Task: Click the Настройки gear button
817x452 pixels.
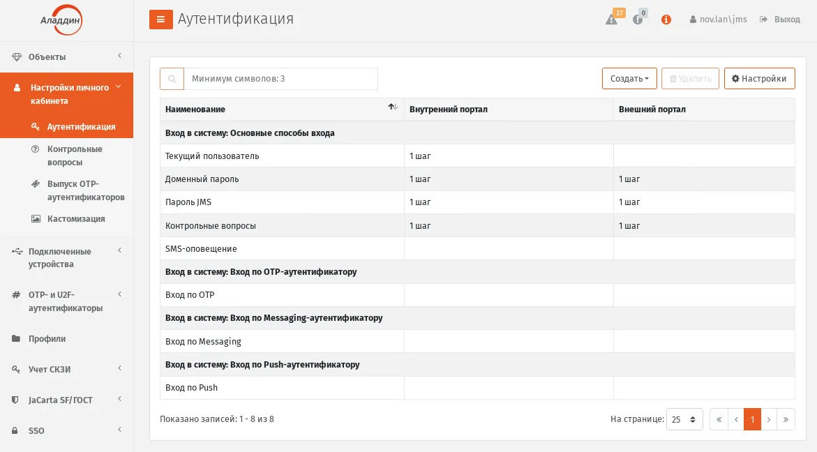Action: pos(759,79)
